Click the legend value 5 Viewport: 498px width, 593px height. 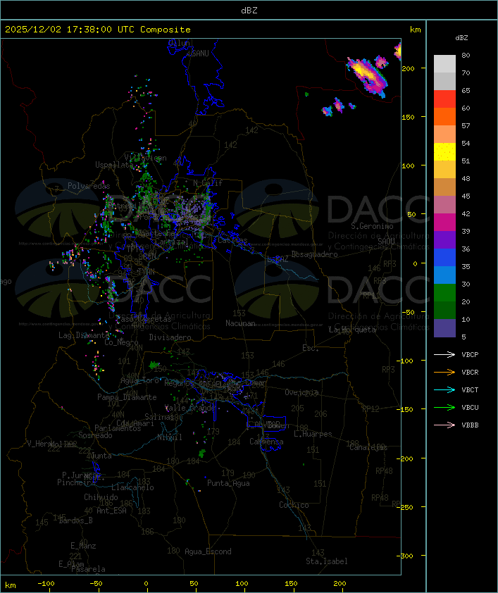463,337
